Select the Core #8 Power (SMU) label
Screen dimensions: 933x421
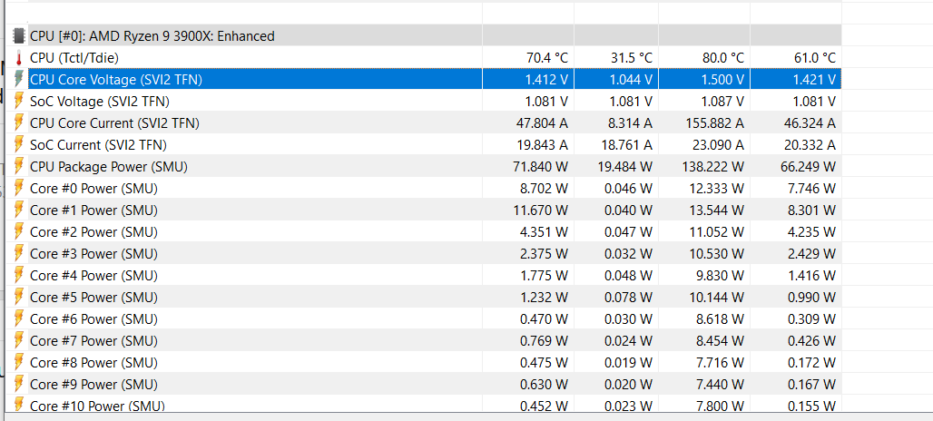point(93,363)
